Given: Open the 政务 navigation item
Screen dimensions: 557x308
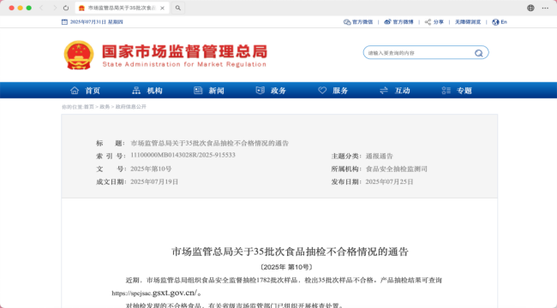Looking at the screenshot, I should click(278, 91).
